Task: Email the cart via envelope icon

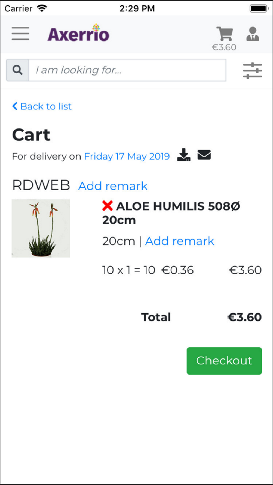Action: click(x=204, y=155)
